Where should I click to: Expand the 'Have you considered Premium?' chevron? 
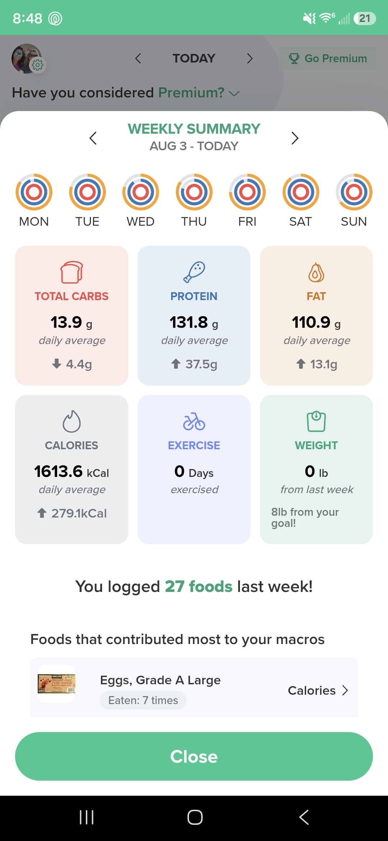pos(234,93)
